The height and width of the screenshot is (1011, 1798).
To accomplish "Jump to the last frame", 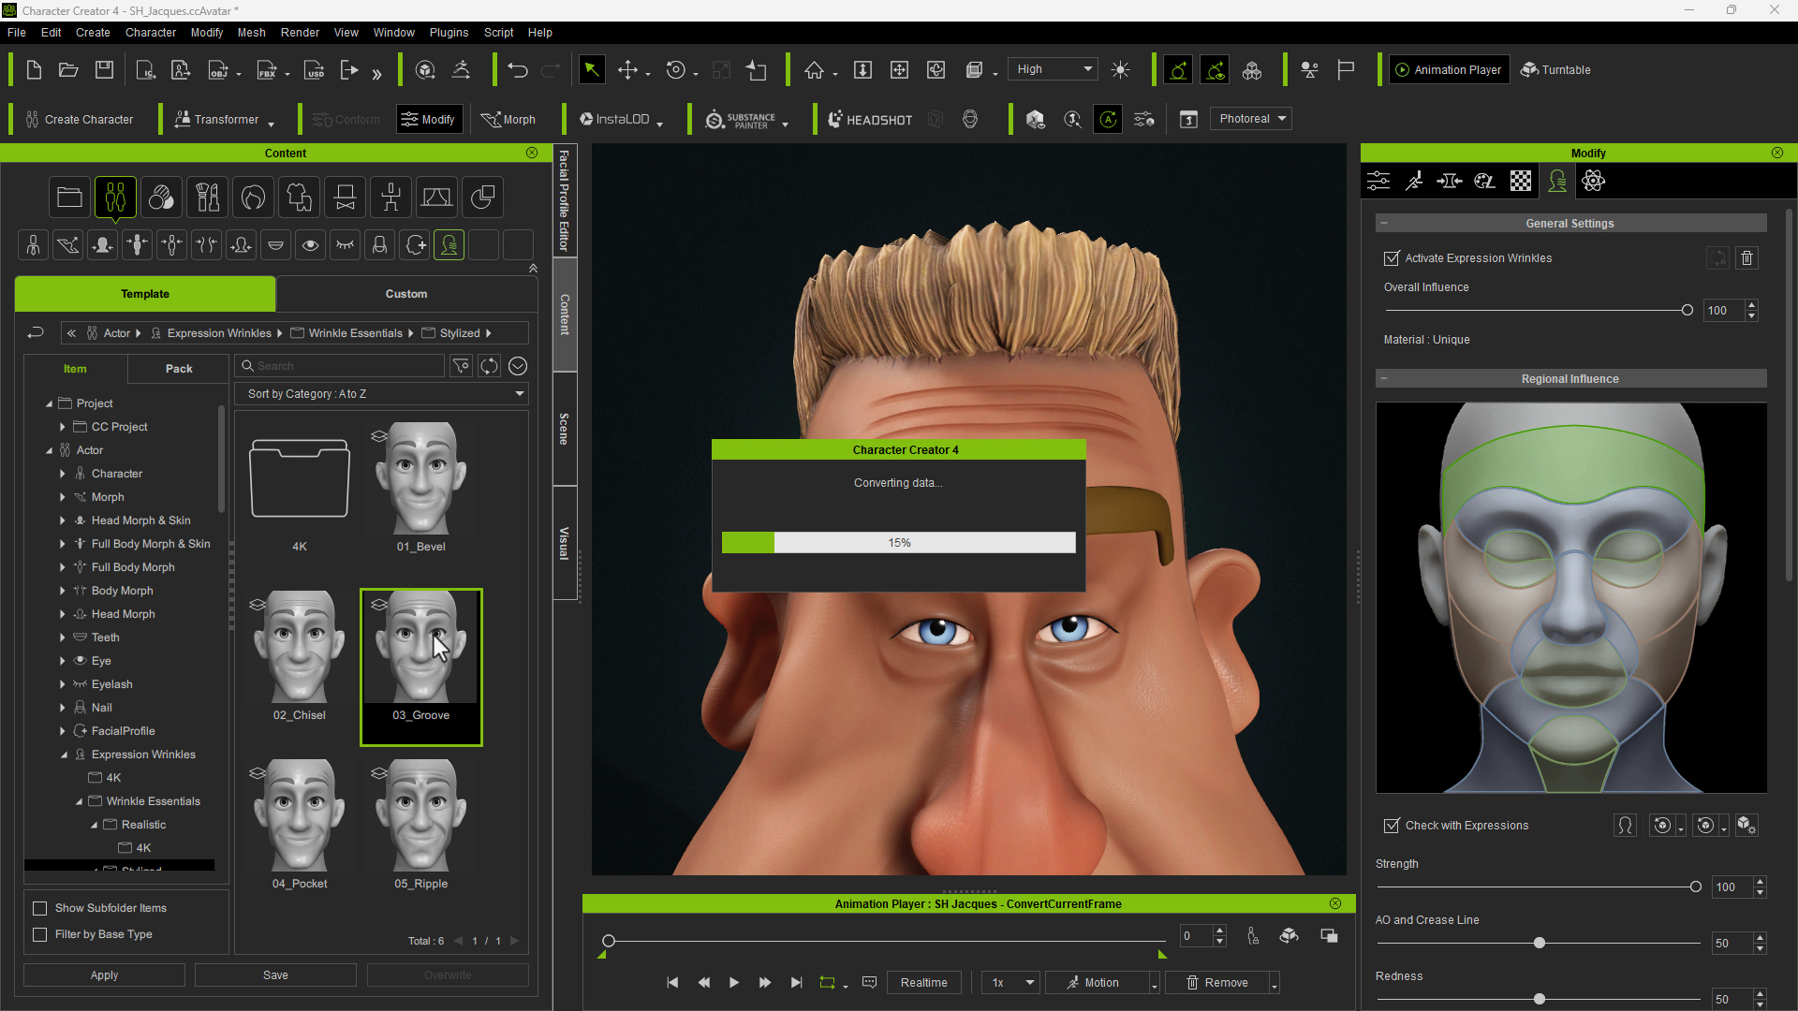I will (x=796, y=983).
